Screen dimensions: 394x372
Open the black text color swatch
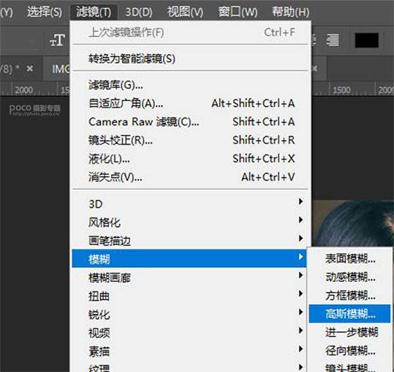tap(366, 40)
